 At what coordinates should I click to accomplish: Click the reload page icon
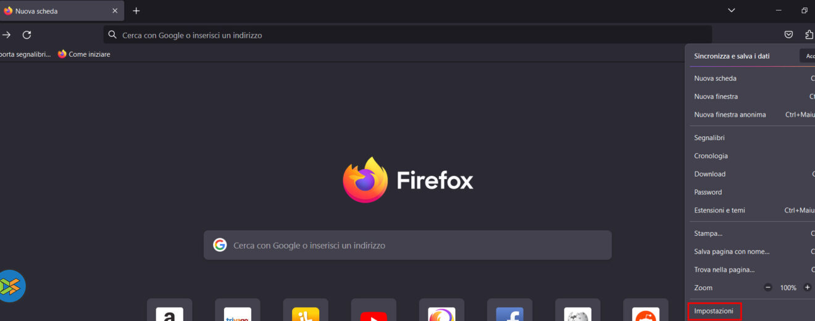point(27,35)
